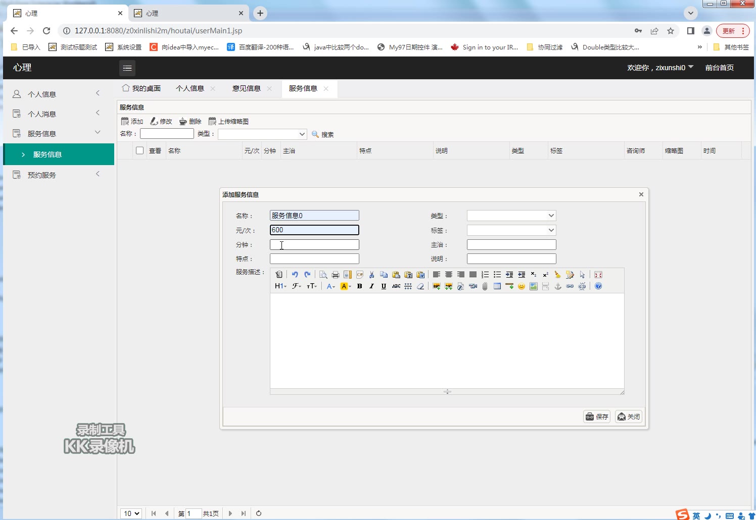Clear HTML code with the broom icon
756x520 pixels.
pos(557,275)
